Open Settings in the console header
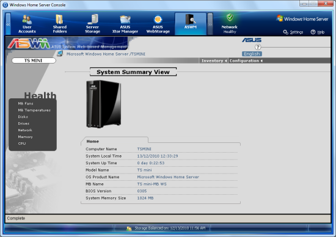The height and width of the screenshot is (237, 336). coord(293,32)
